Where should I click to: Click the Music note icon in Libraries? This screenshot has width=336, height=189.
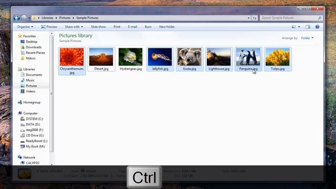point(23,80)
